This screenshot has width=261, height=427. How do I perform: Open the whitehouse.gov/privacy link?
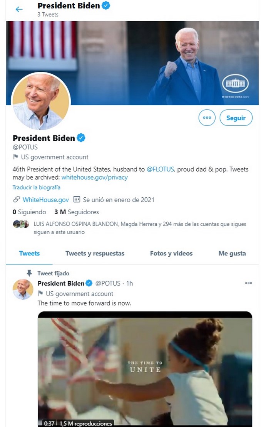click(94, 177)
